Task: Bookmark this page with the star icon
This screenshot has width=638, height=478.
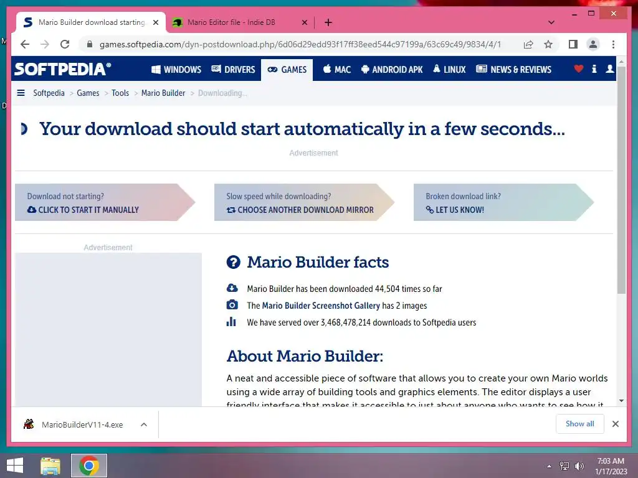Action: (x=548, y=44)
